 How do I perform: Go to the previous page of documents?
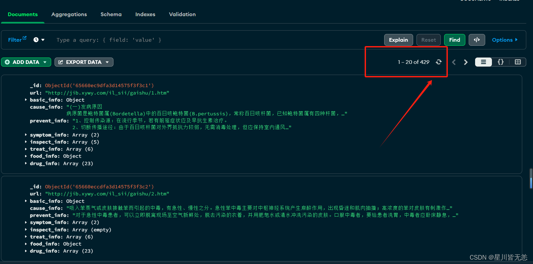point(454,62)
